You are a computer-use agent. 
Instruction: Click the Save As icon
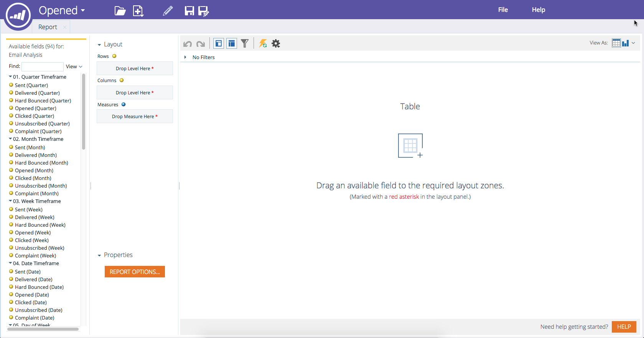point(204,11)
